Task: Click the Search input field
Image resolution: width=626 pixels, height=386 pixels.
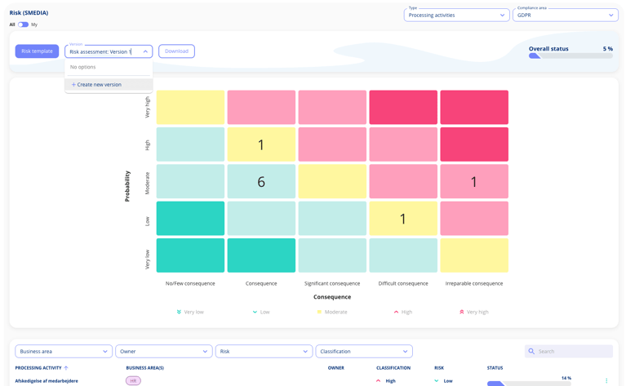Action: click(569, 351)
